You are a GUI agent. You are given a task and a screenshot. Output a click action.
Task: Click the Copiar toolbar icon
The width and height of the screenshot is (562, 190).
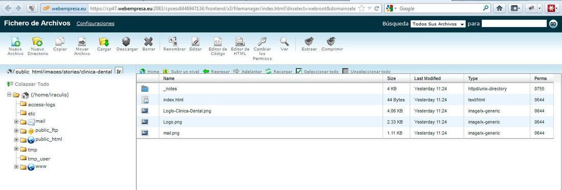coord(60,42)
